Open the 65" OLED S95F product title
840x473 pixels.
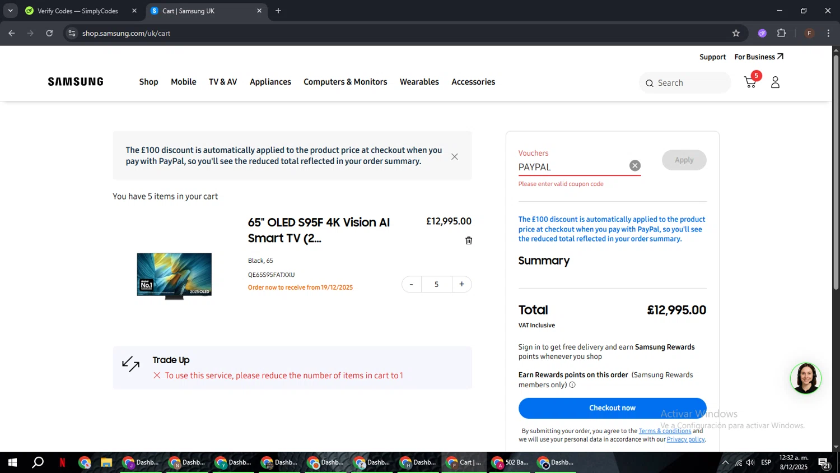(319, 230)
